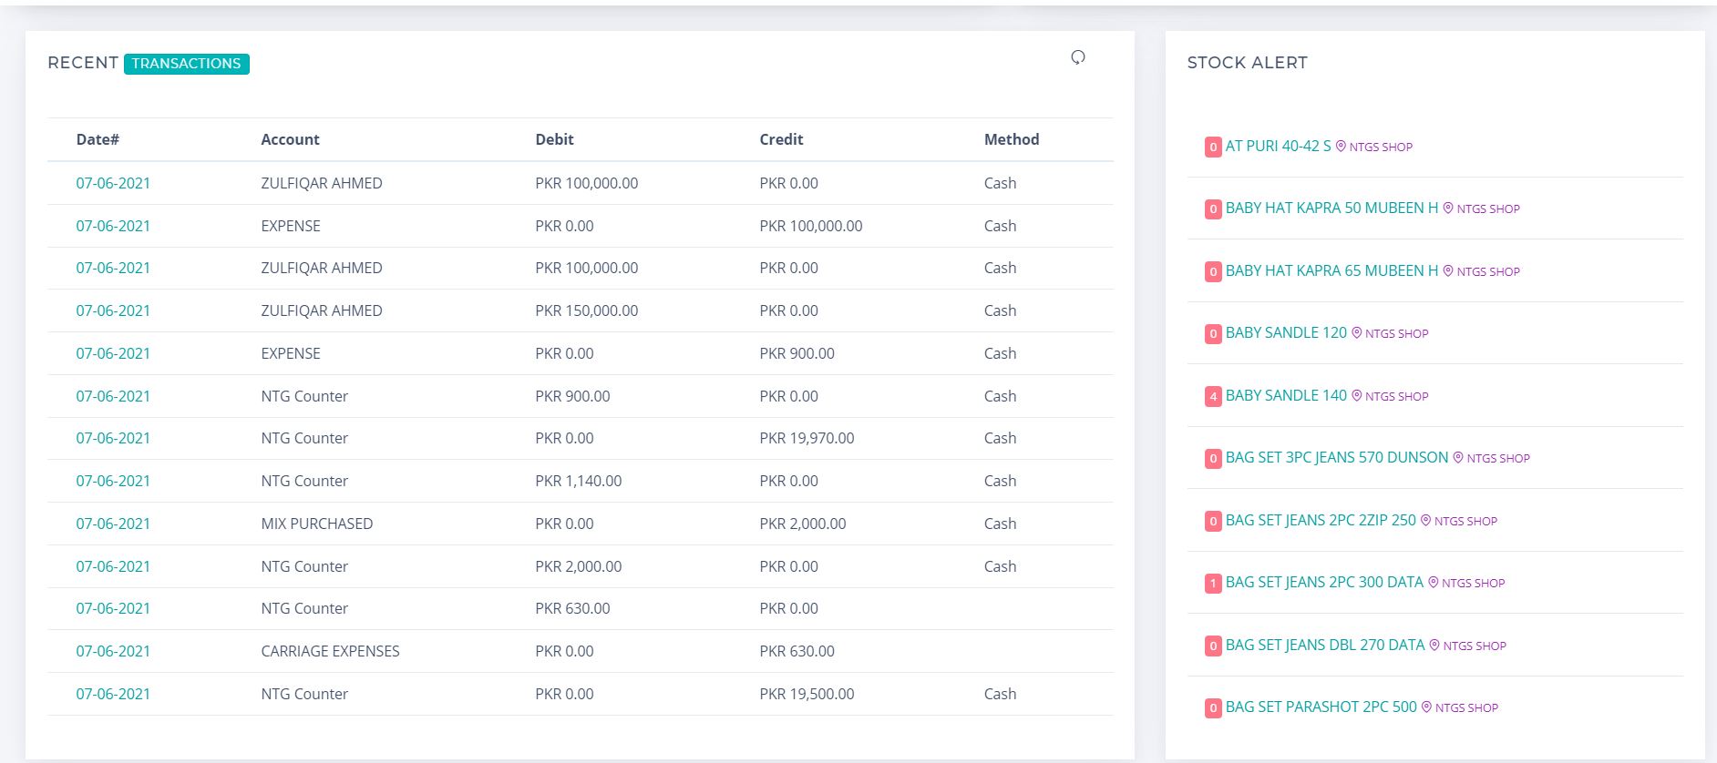Open the BABY HAT KAPRA 65 MUBEEN H stock item
1717x763 pixels.
[x=1331, y=270]
